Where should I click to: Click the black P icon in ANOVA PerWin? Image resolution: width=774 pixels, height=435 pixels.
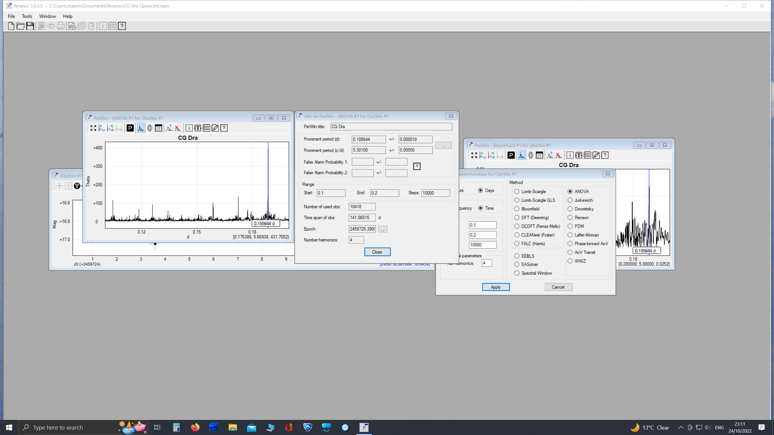(130, 128)
